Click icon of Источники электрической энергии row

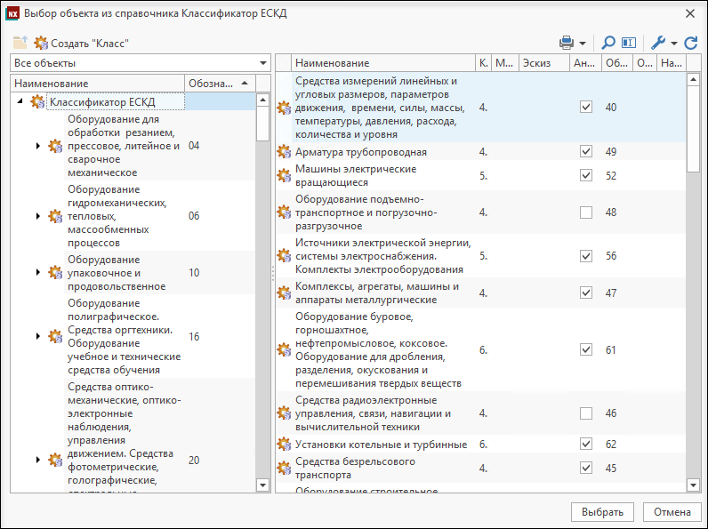(x=284, y=256)
